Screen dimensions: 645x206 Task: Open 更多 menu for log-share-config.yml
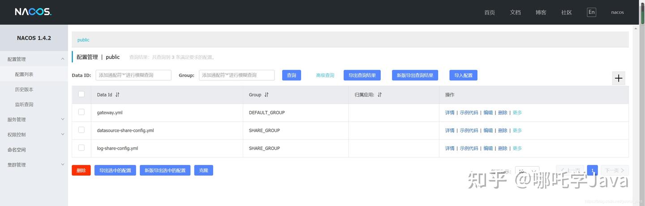pyautogui.click(x=517, y=148)
